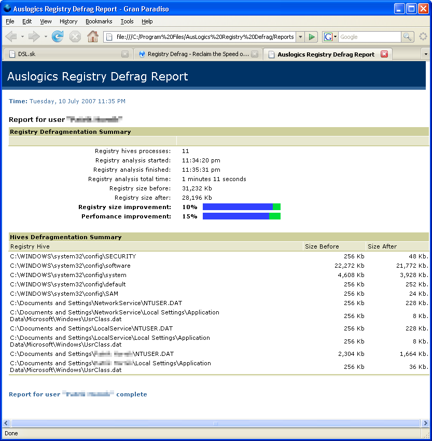The width and height of the screenshot is (432, 441).
Task: Open the Back history dropdown arrow
Action: click(22, 36)
